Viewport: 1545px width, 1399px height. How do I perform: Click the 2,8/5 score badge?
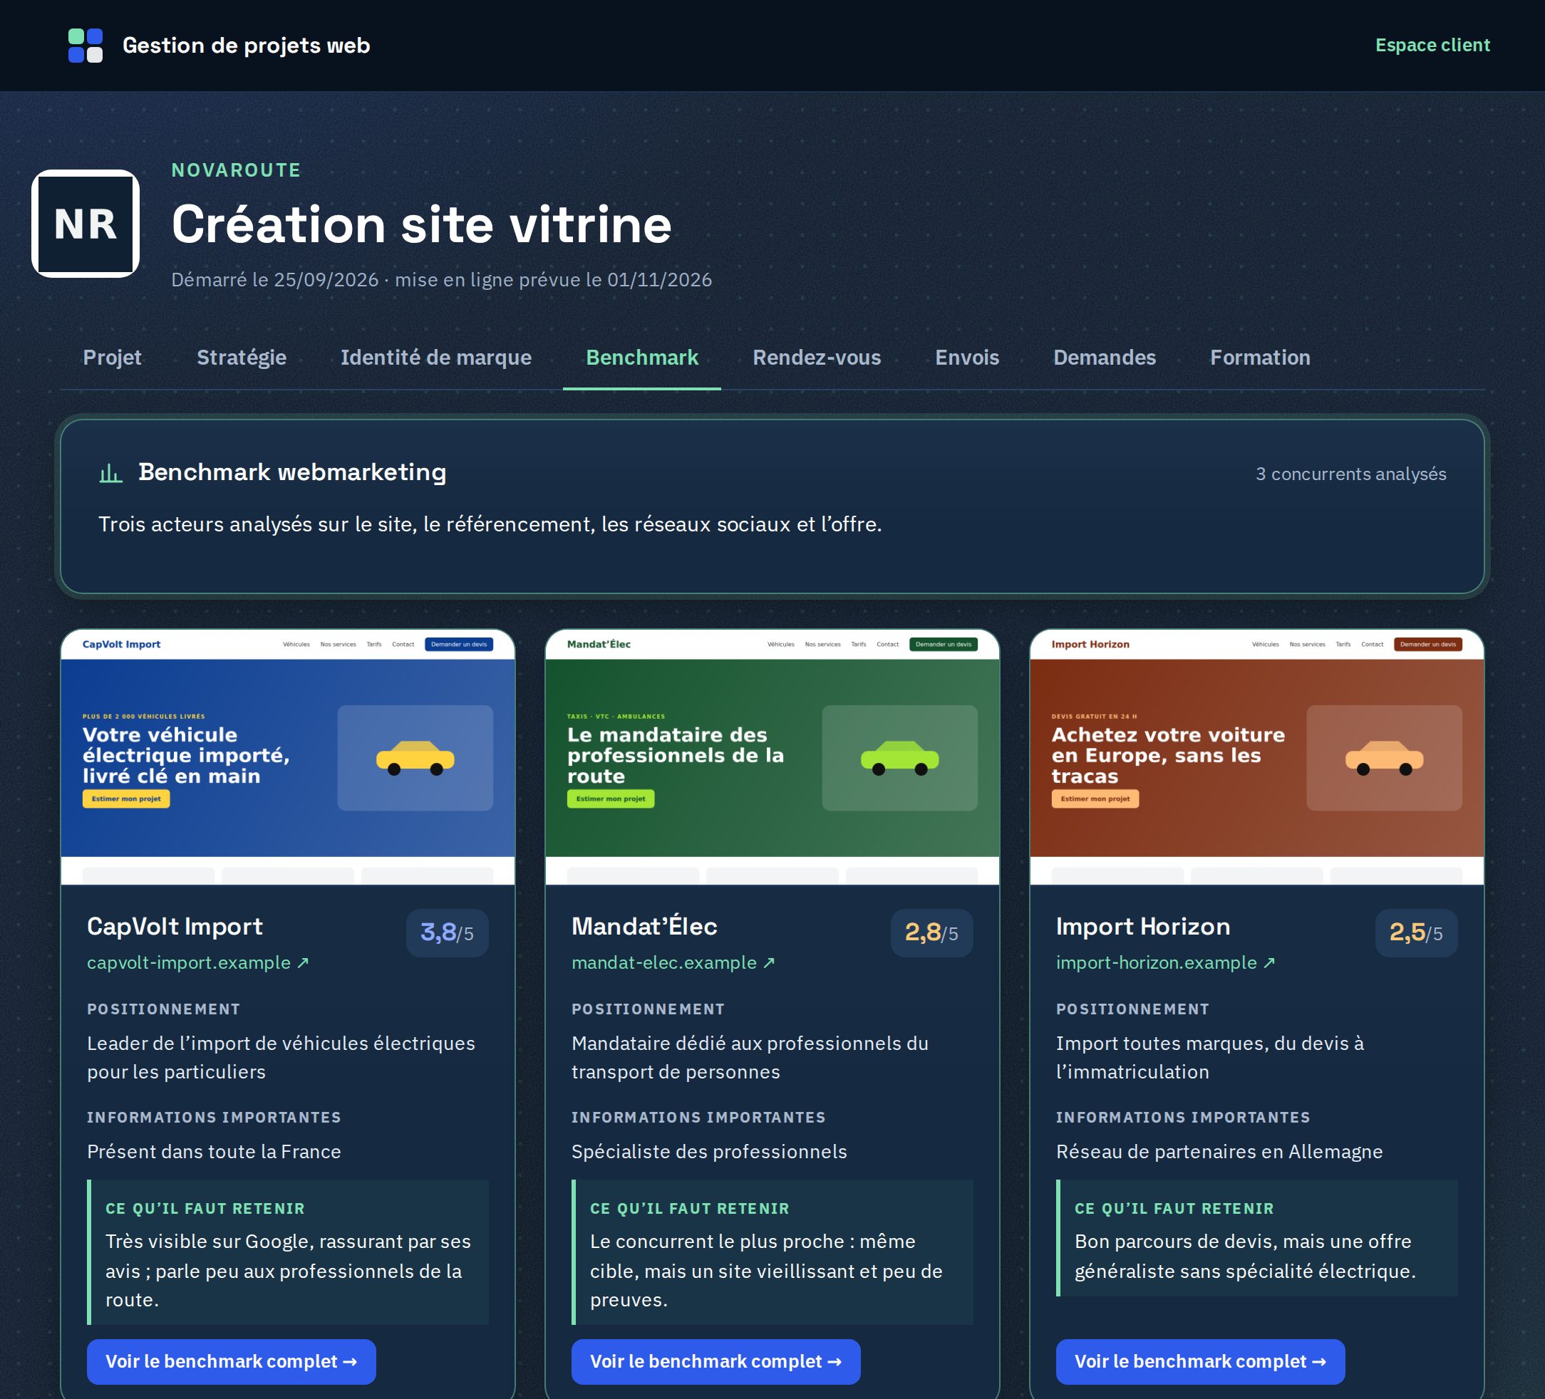[x=931, y=932]
